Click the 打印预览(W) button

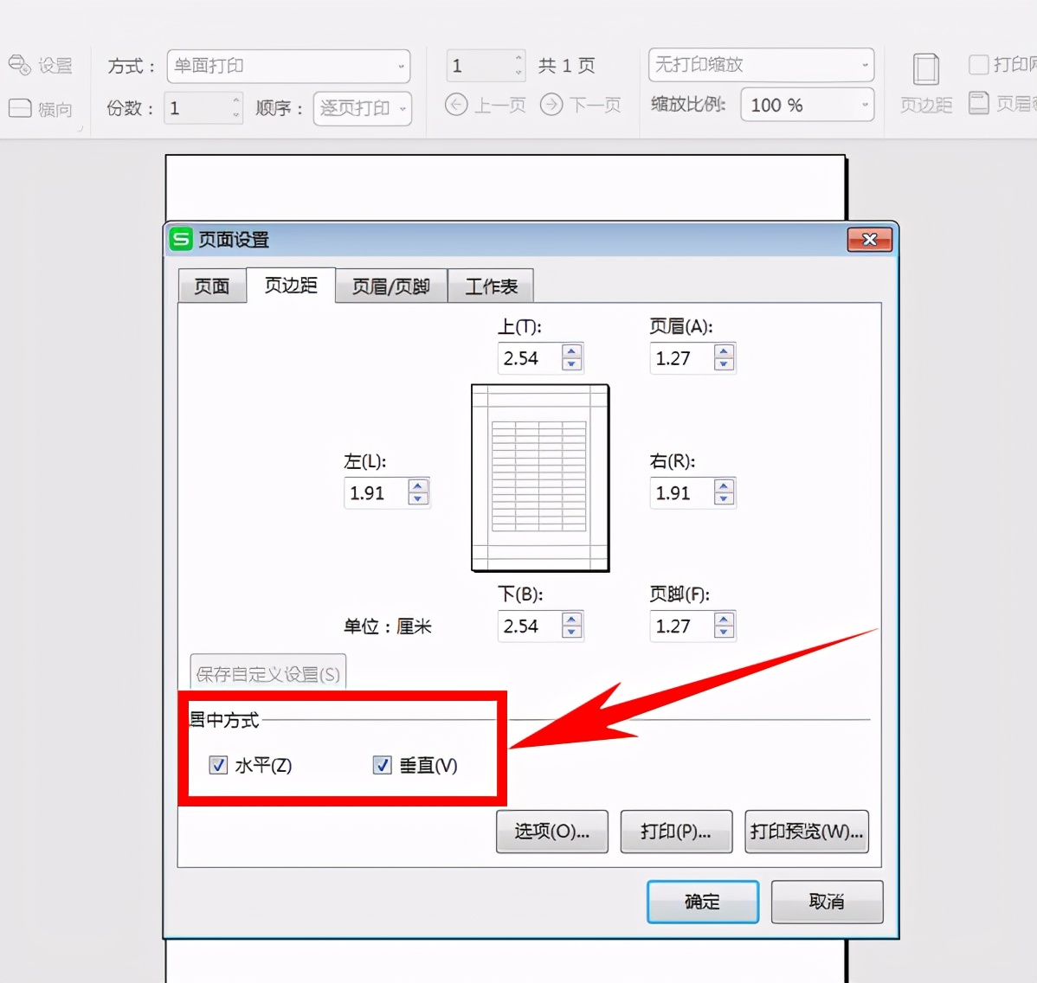tap(806, 832)
